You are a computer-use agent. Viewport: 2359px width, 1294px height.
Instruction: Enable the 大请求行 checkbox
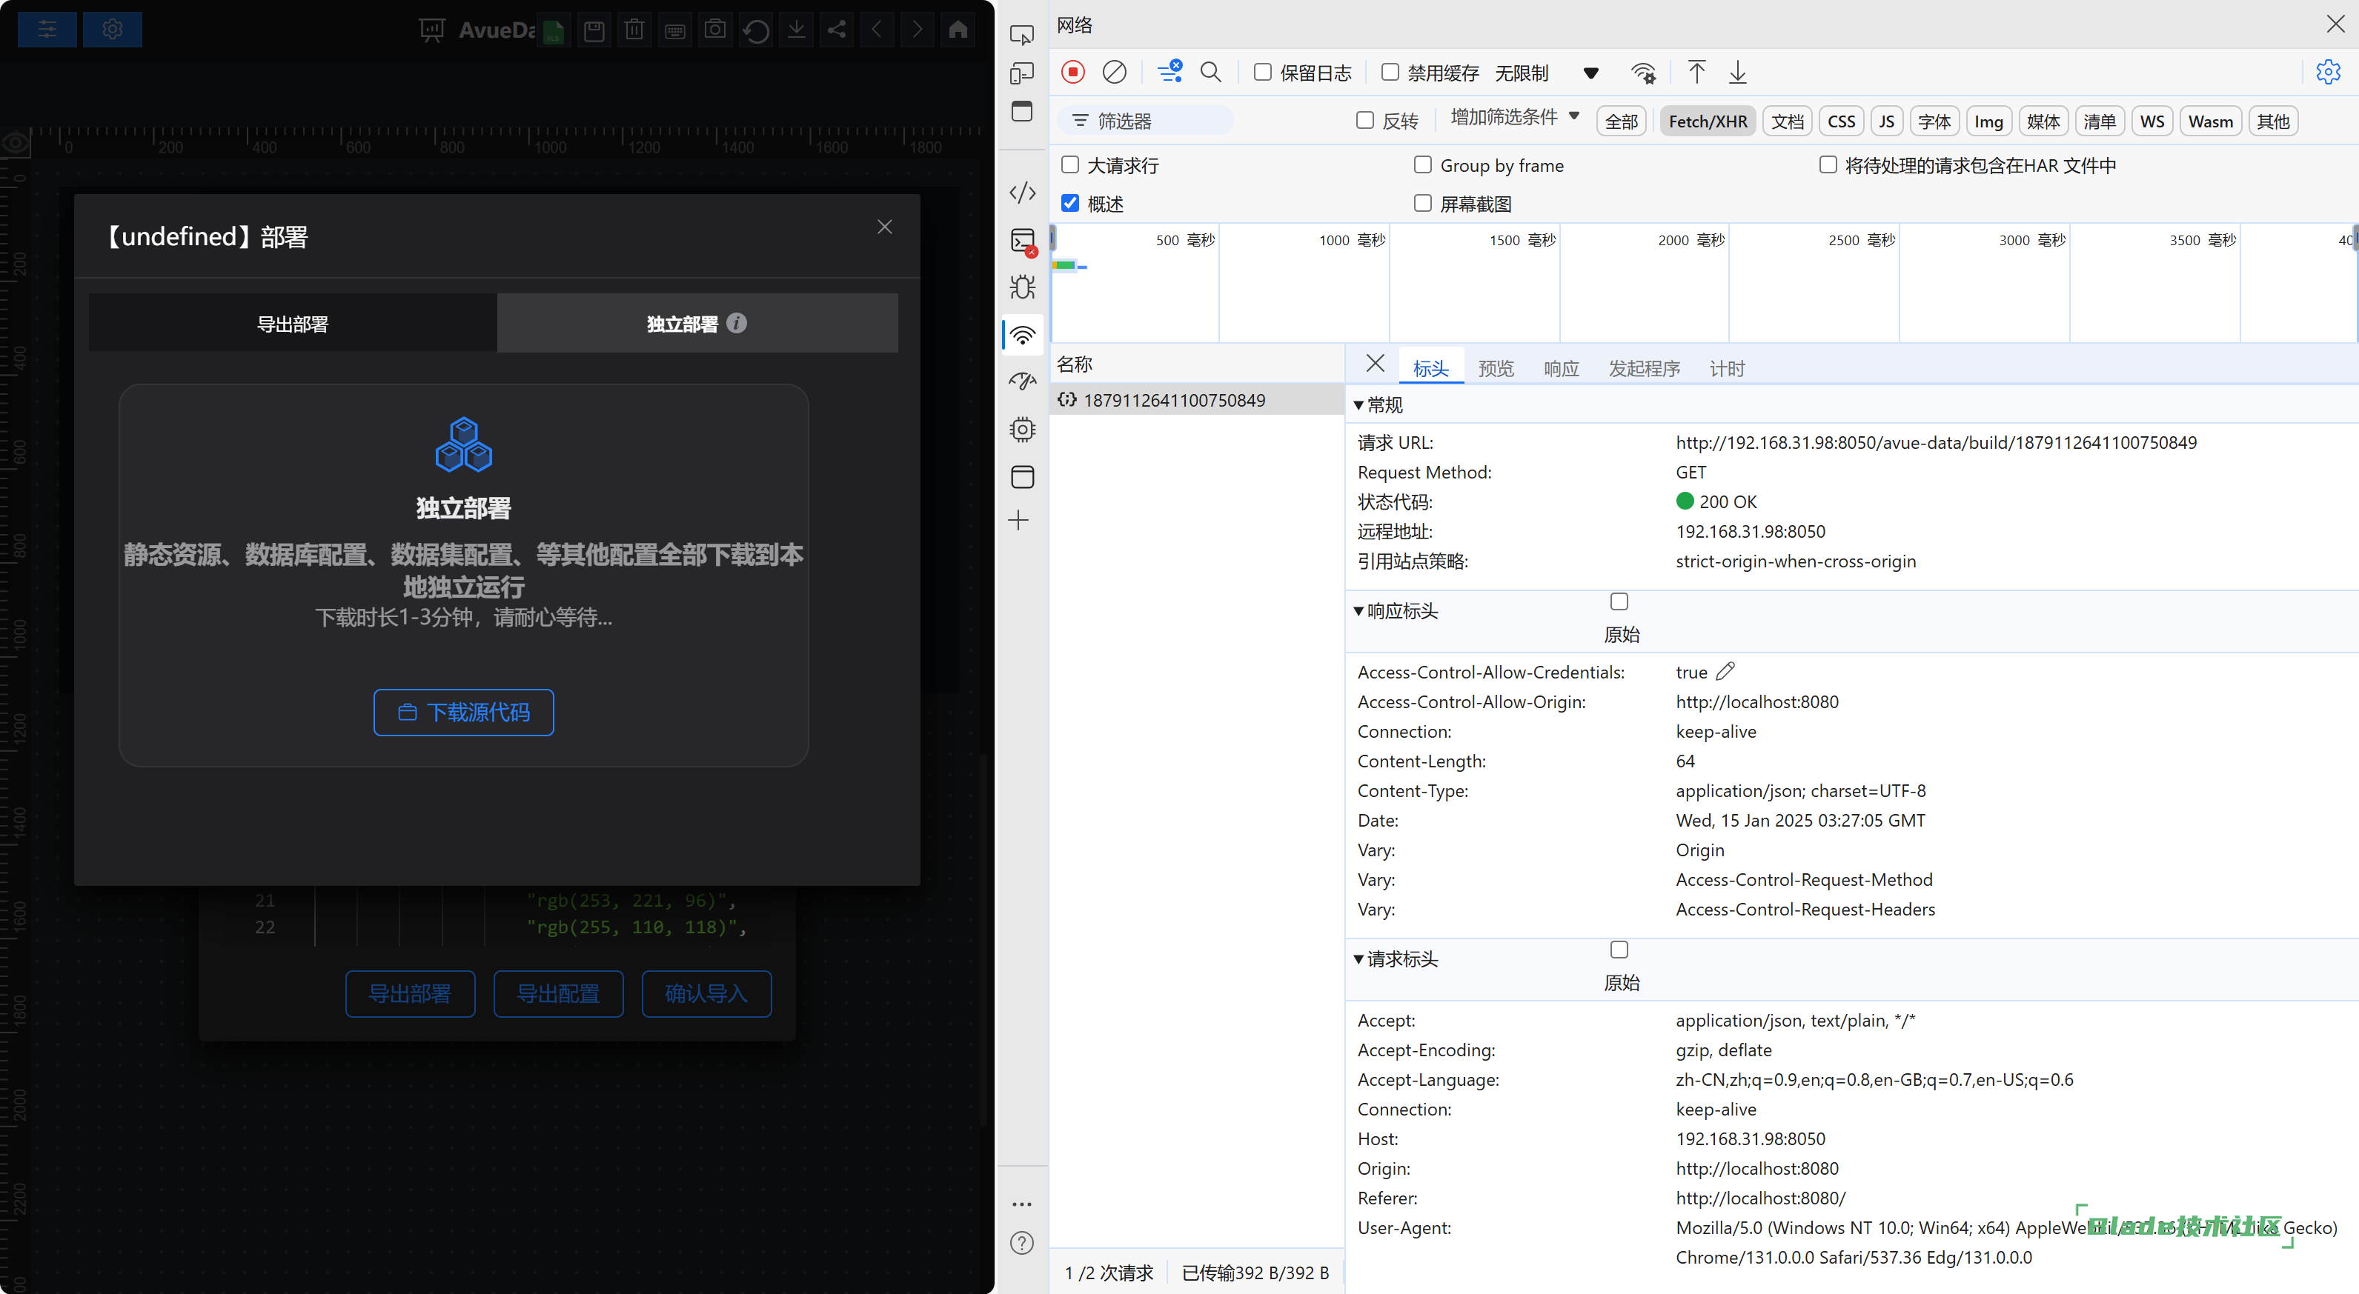[1069, 164]
